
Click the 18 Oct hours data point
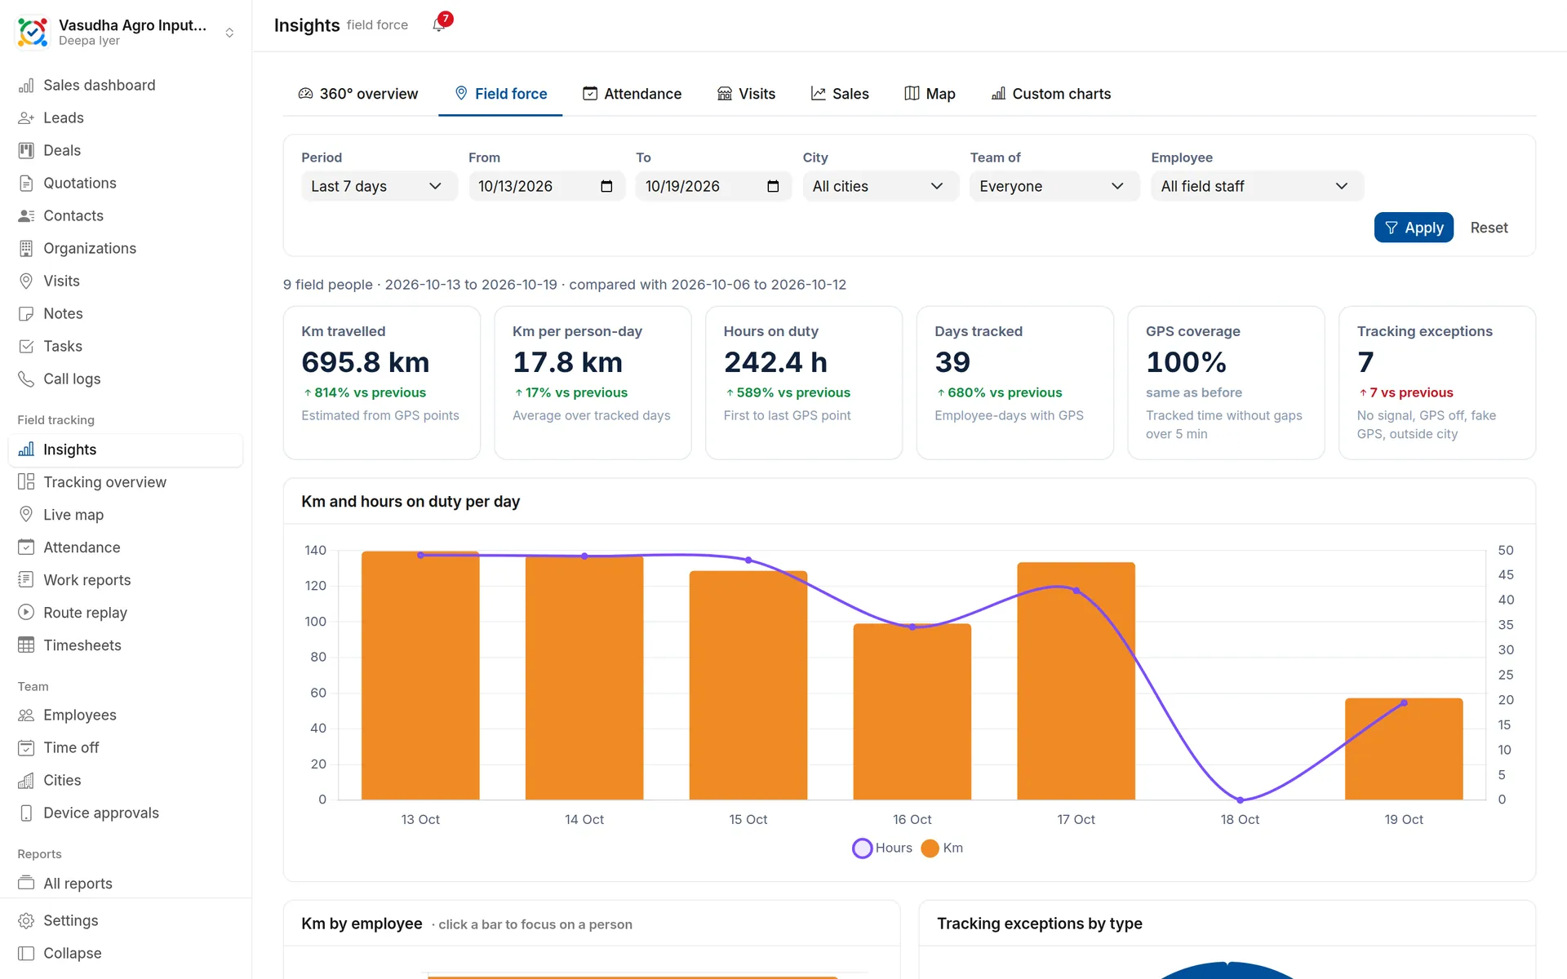(x=1240, y=800)
